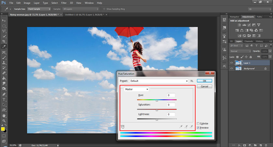The image size is (273, 147).
Task: Click Hue slider handle
Action: click(x=157, y=100)
